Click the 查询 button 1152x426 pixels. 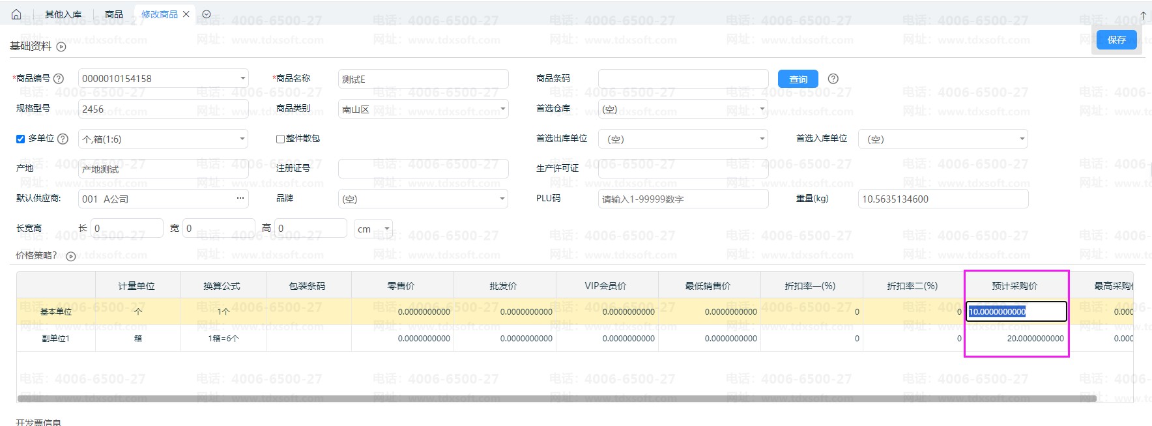pyautogui.click(x=798, y=79)
